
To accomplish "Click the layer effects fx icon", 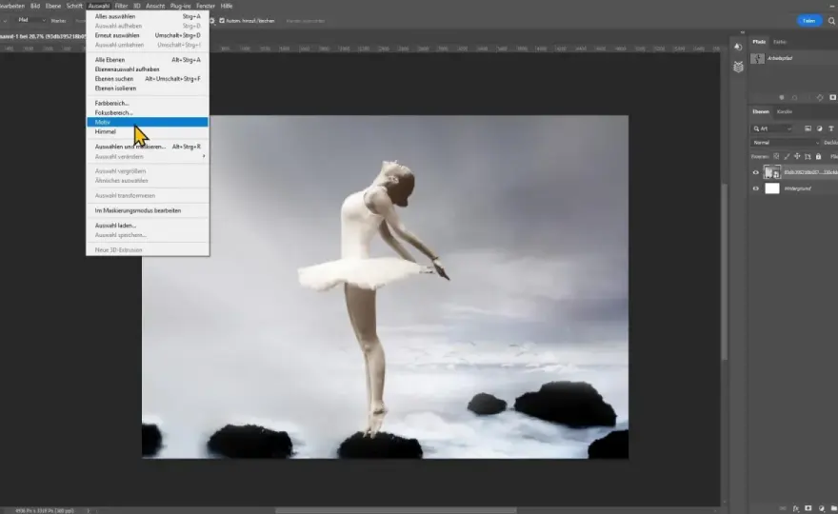I will click(x=796, y=508).
